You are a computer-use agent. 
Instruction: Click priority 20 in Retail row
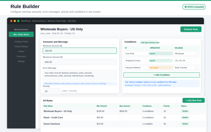pos(165,118)
